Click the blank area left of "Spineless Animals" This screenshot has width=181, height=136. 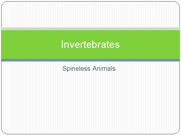30,69
